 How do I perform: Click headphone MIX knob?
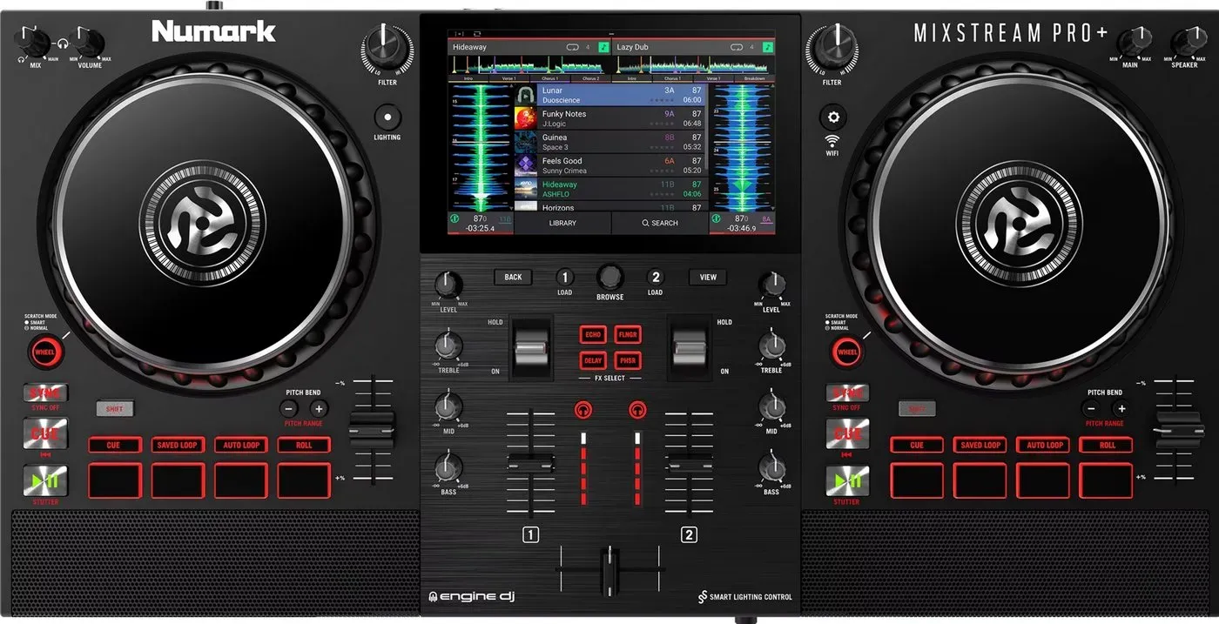[x=34, y=40]
